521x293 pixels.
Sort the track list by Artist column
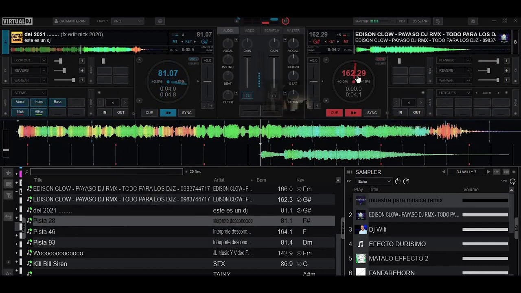tap(219, 180)
